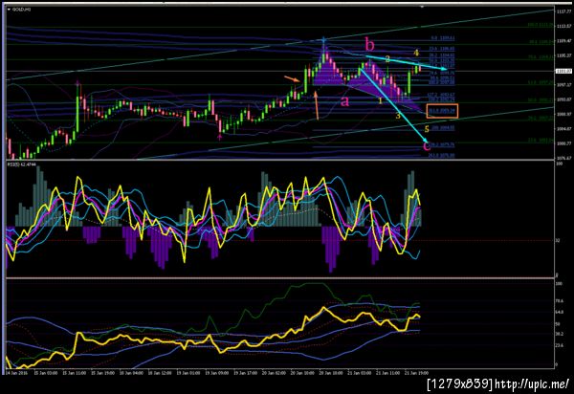Click the 23.6 level on lower indicator scale
The width and height of the screenshot is (574, 394).
pyautogui.click(x=560, y=346)
